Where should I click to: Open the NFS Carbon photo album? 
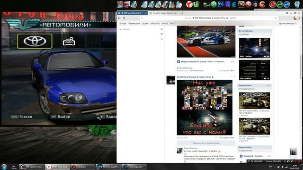[254, 48]
